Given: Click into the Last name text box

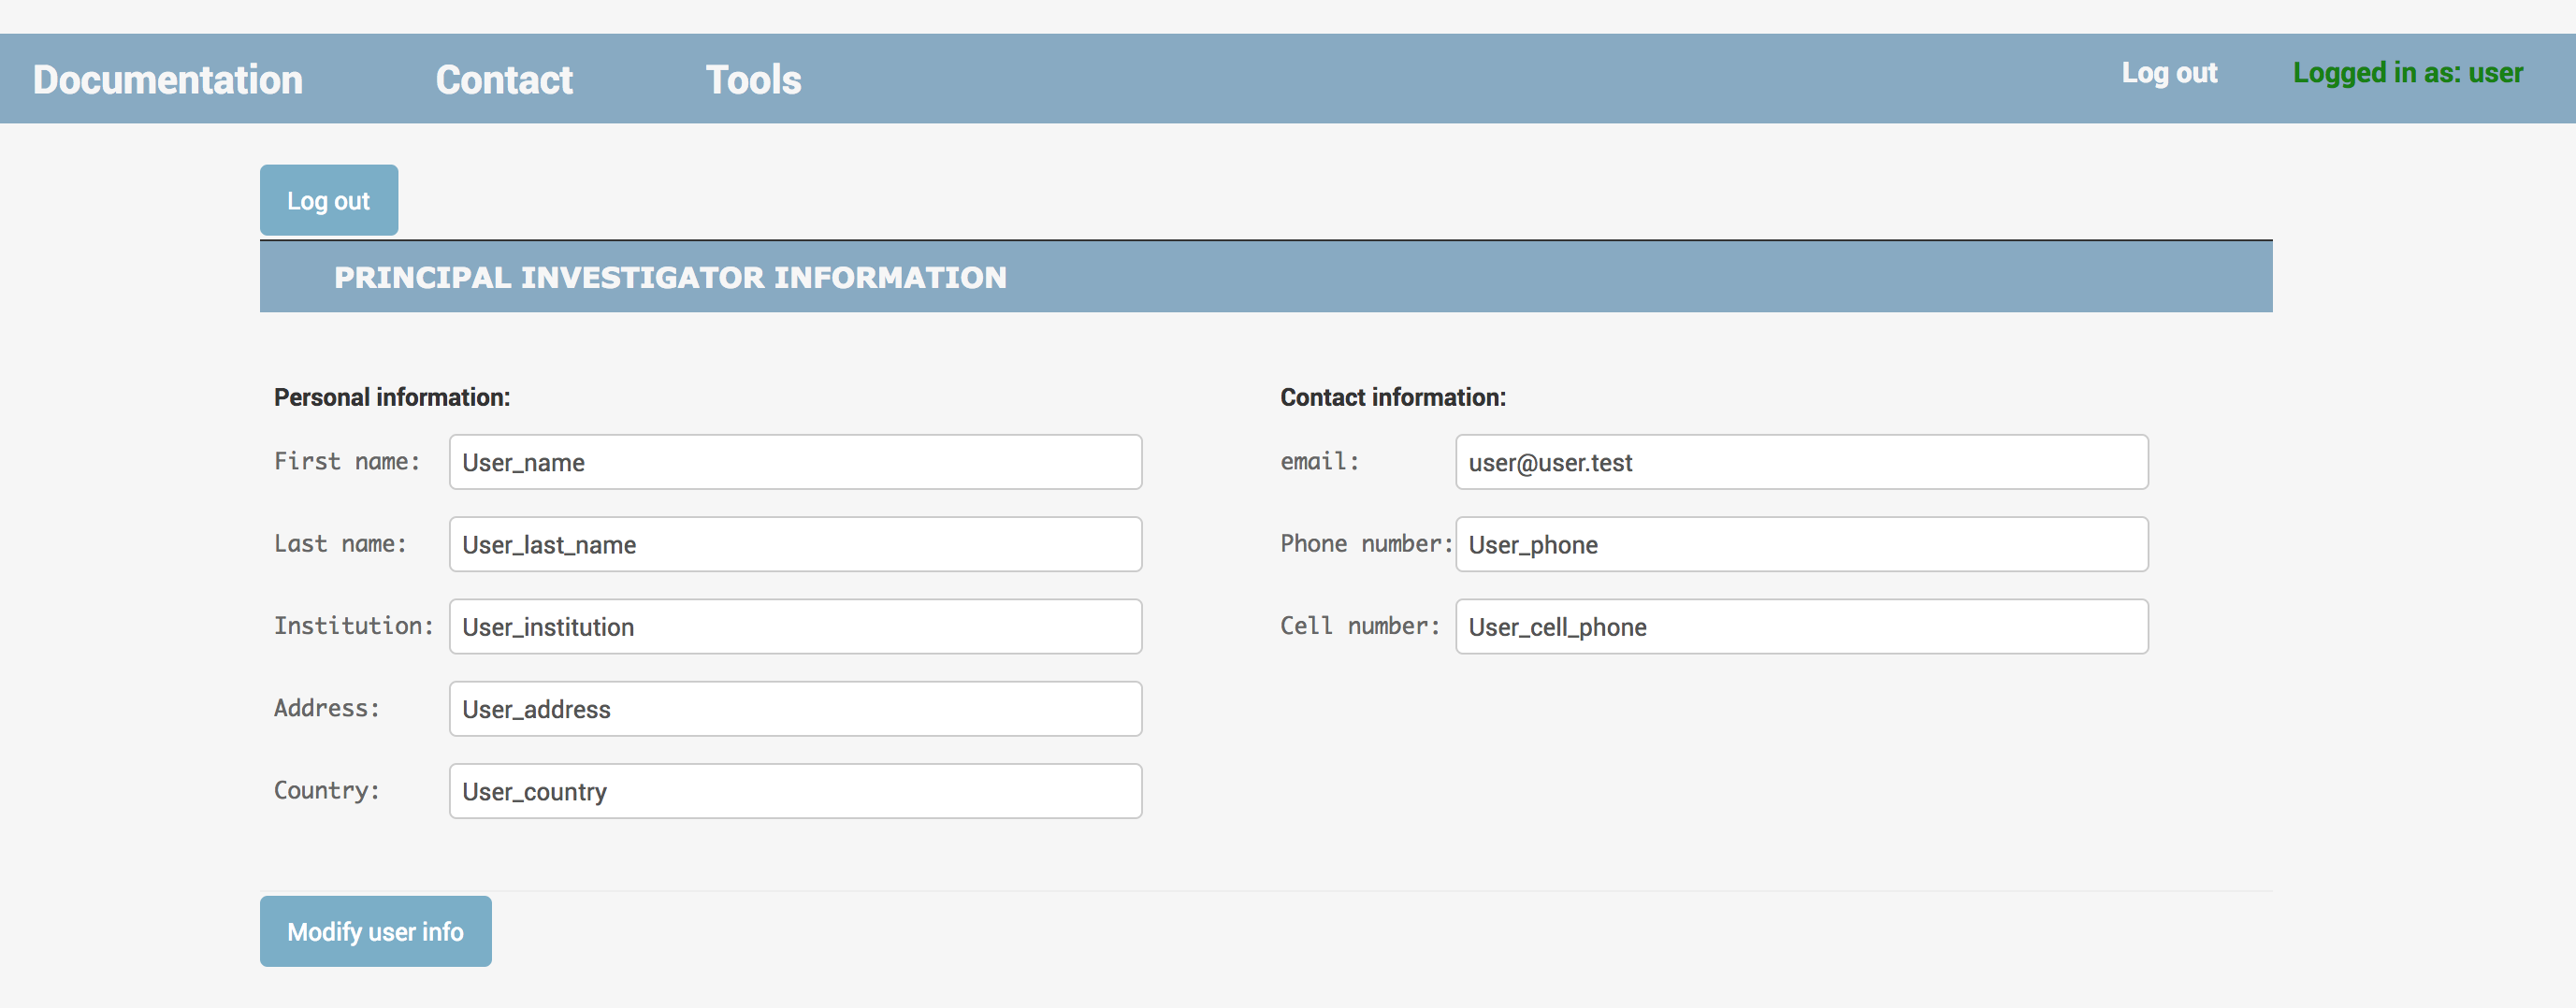Looking at the screenshot, I should pos(795,544).
